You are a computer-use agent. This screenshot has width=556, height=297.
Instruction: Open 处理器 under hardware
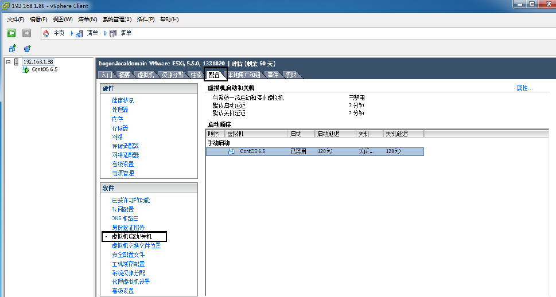pos(120,110)
